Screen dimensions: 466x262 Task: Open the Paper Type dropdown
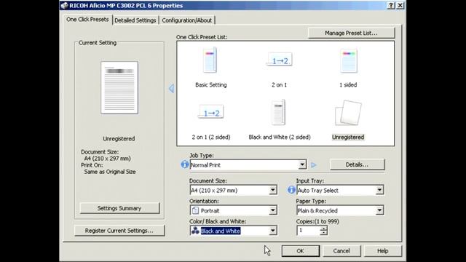pos(379,210)
